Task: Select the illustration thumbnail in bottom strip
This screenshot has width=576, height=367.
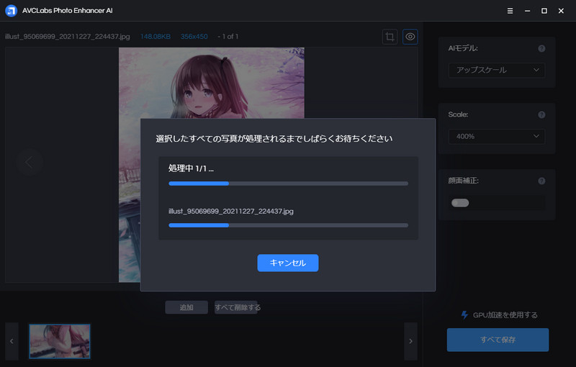Action: coord(60,341)
